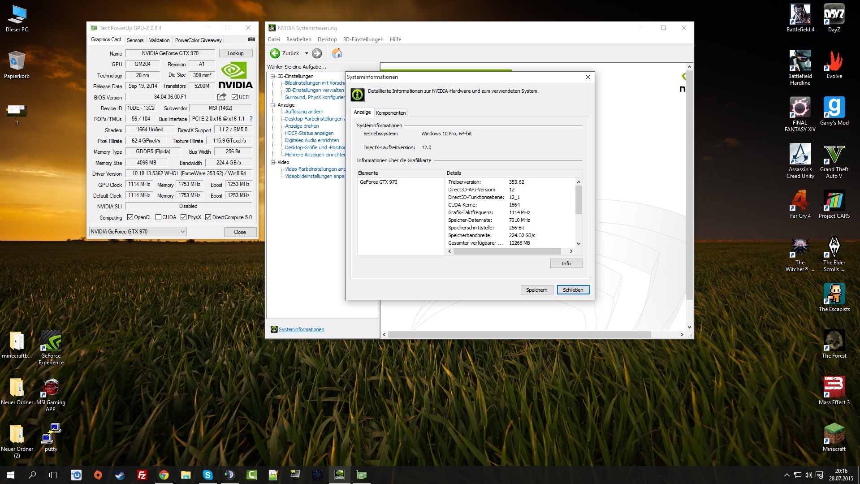
Task: Switch to the Sensors tab in GPU-Z
Action: [135, 40]
